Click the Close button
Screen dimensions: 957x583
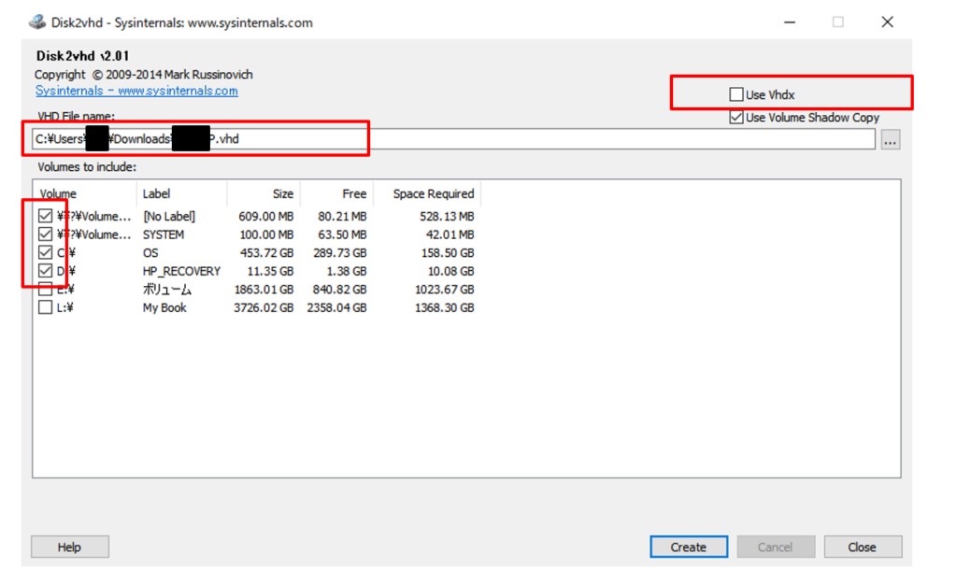[x=863, y=547]
